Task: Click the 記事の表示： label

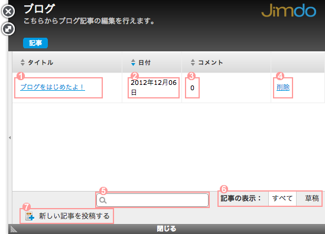Action: point(241,199)
